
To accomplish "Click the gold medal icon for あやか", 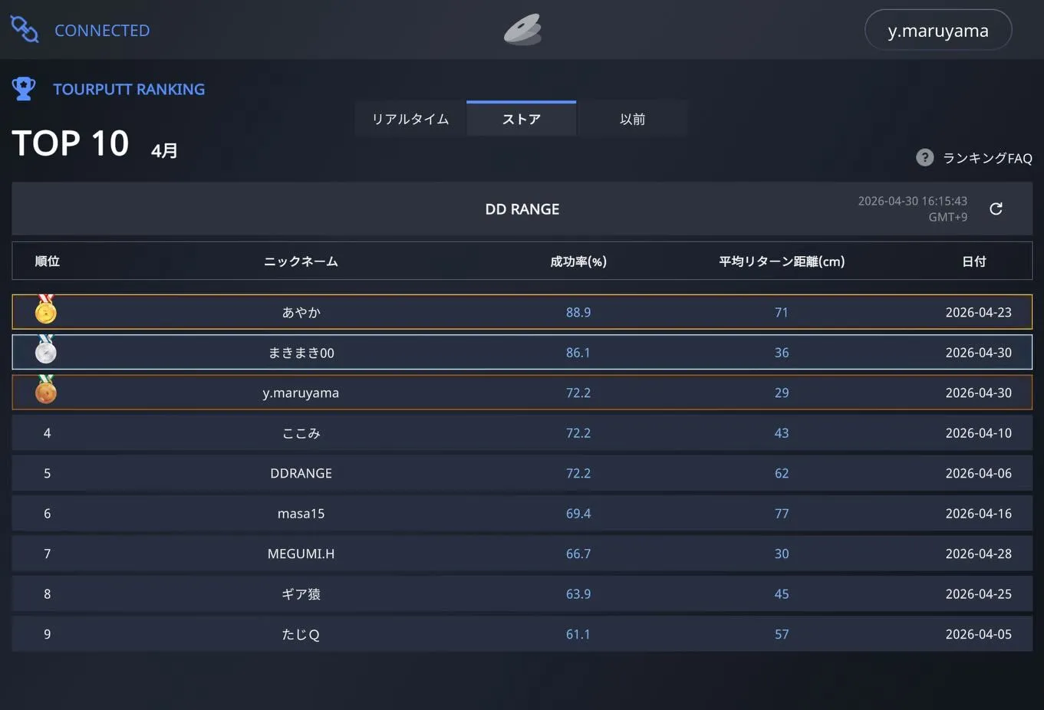I will [x=45, y=311].
